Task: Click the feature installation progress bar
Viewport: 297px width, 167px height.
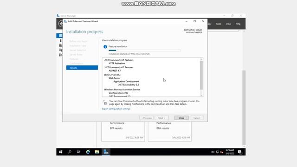Action: [x=145, y=51]
